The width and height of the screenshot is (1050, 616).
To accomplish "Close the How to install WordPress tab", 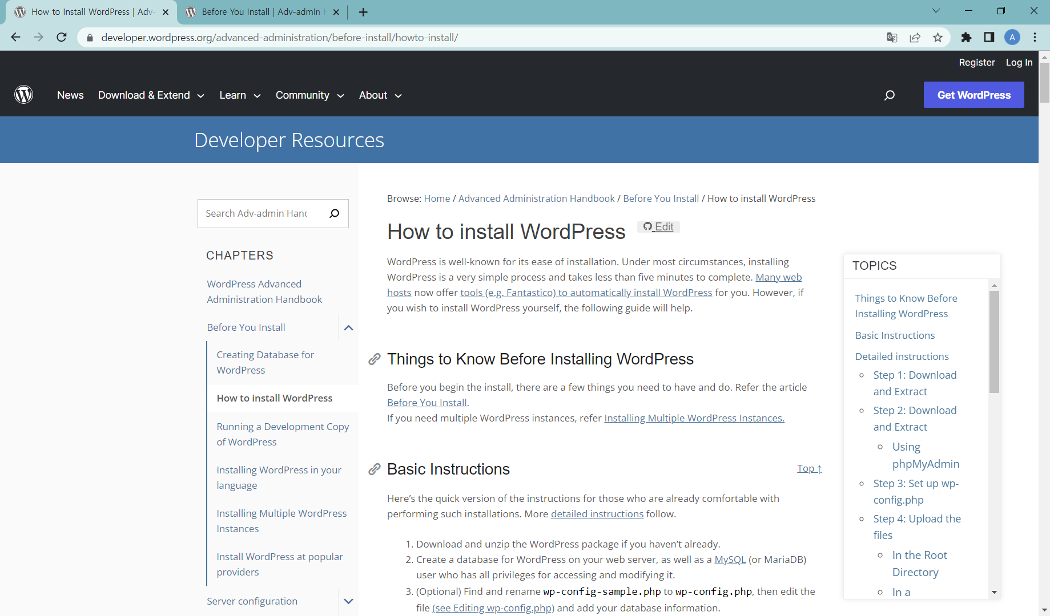I will 166,12.
